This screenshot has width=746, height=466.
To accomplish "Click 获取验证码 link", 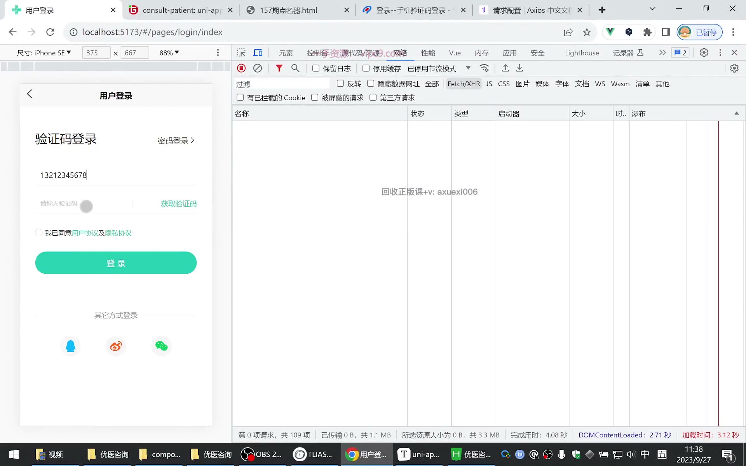I will [178, 204].
